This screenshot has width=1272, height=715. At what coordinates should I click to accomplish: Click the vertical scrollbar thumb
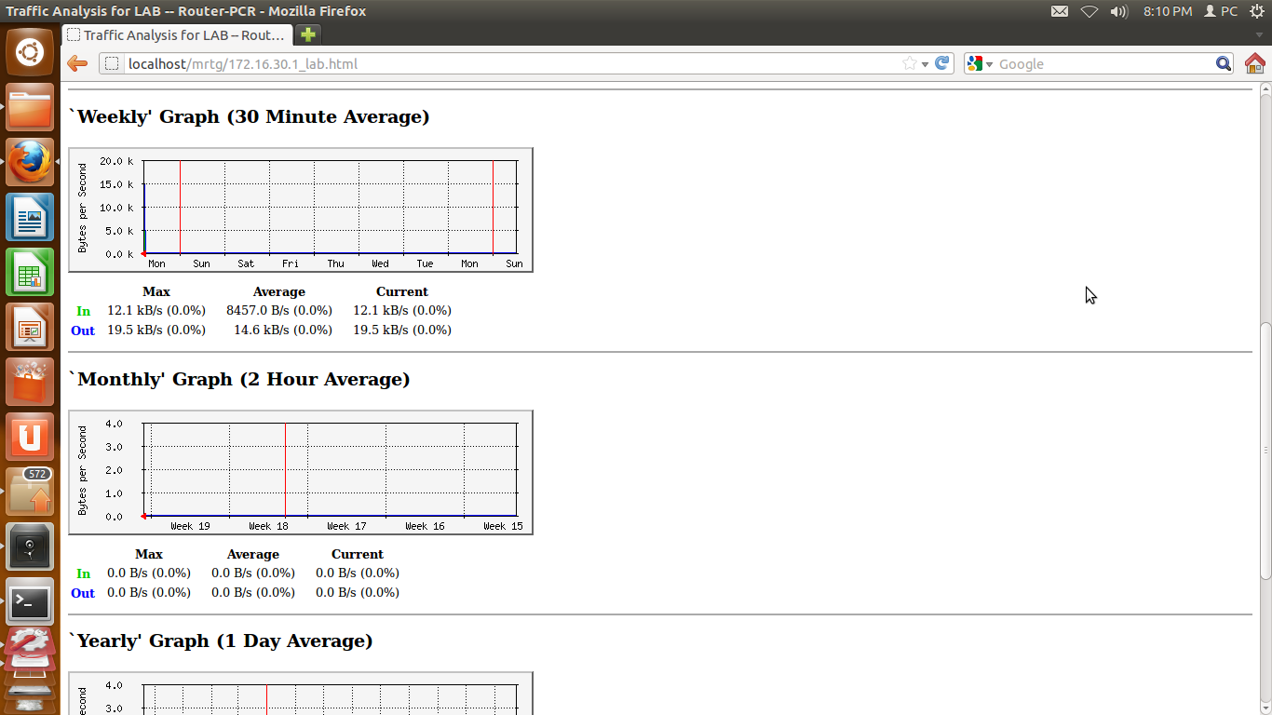click(1265, 452)
